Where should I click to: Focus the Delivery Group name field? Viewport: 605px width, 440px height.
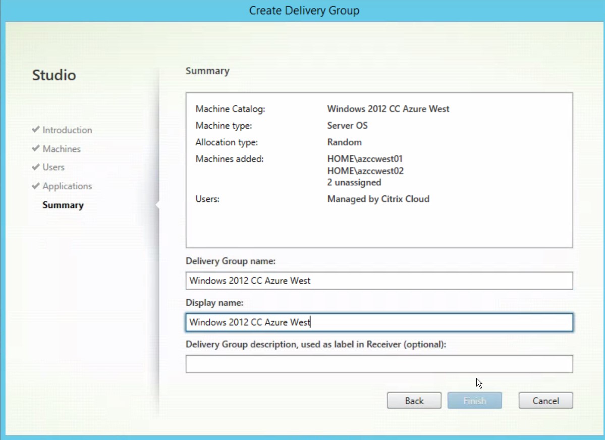(x=379, y=281)
